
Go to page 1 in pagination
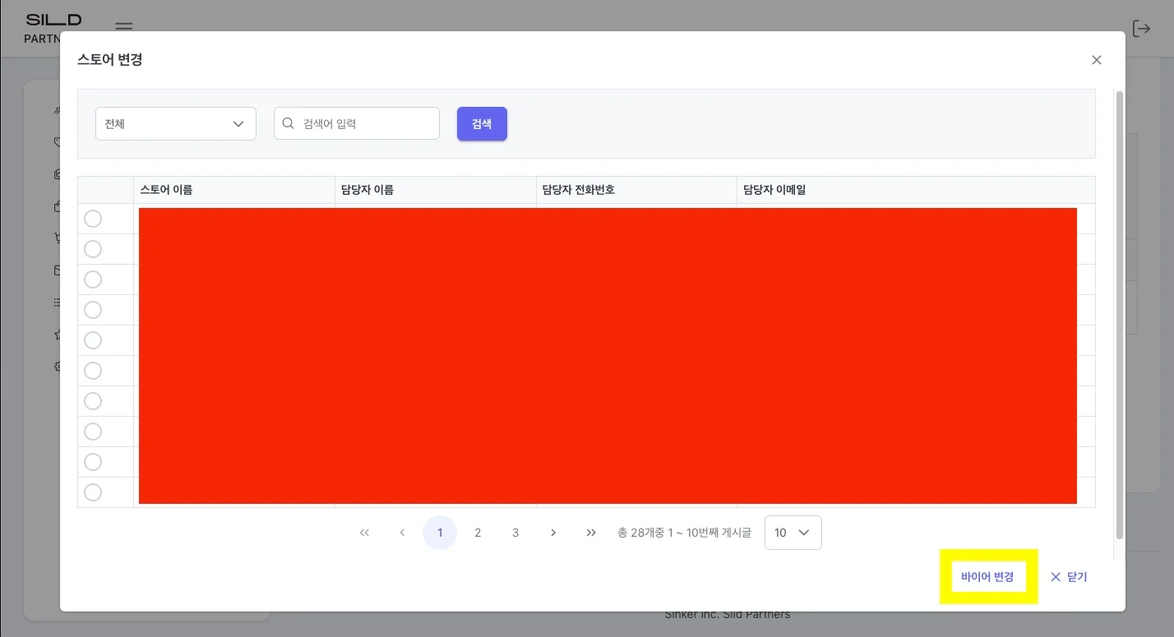[x=440, y=533]
